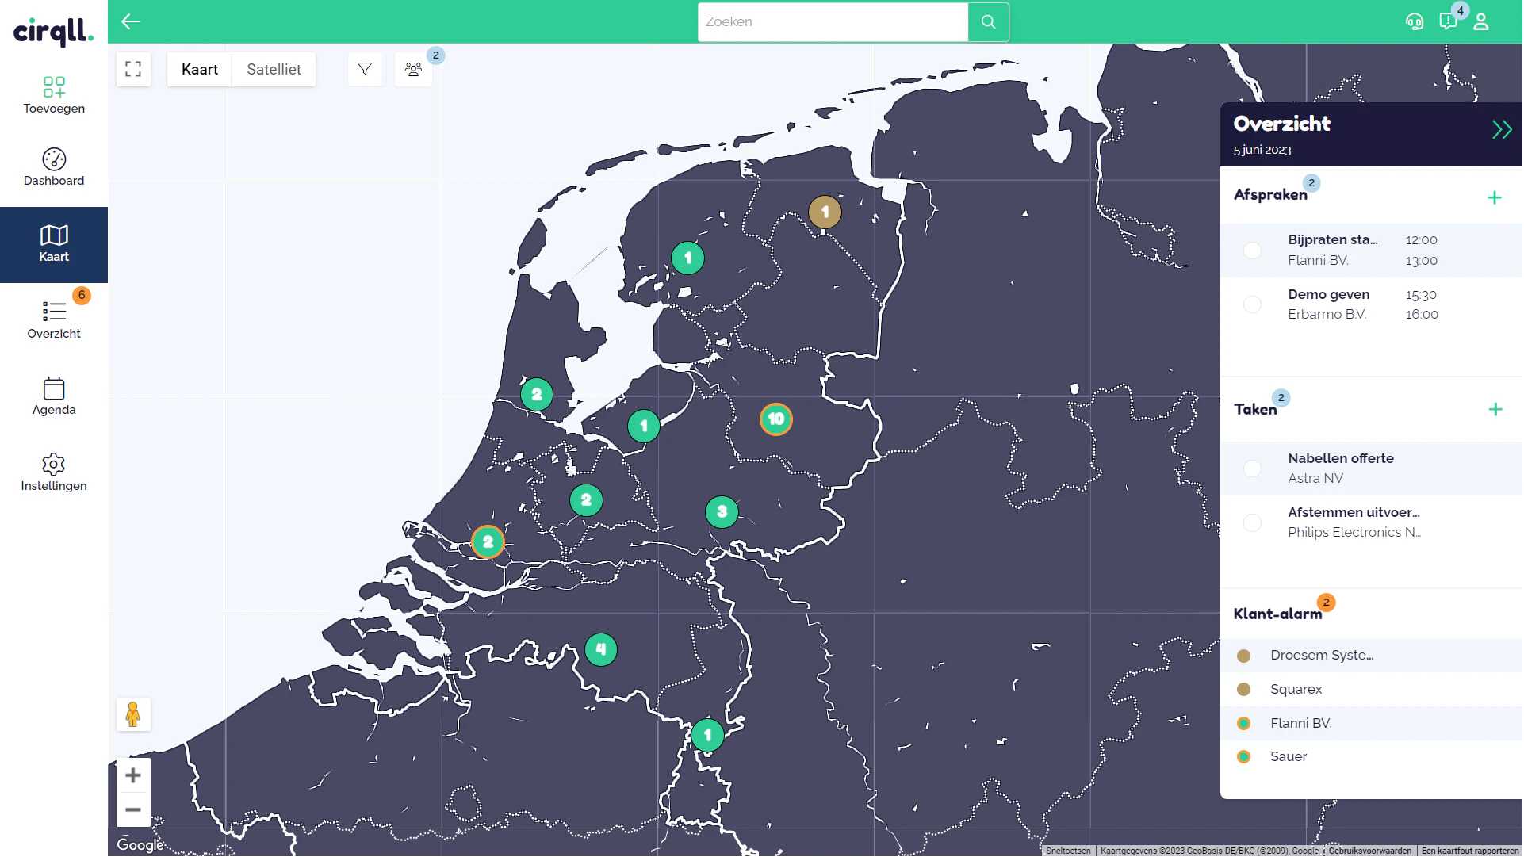Click the team members group icon
This screenshot has width=1524, height=857.
(413, 69)
